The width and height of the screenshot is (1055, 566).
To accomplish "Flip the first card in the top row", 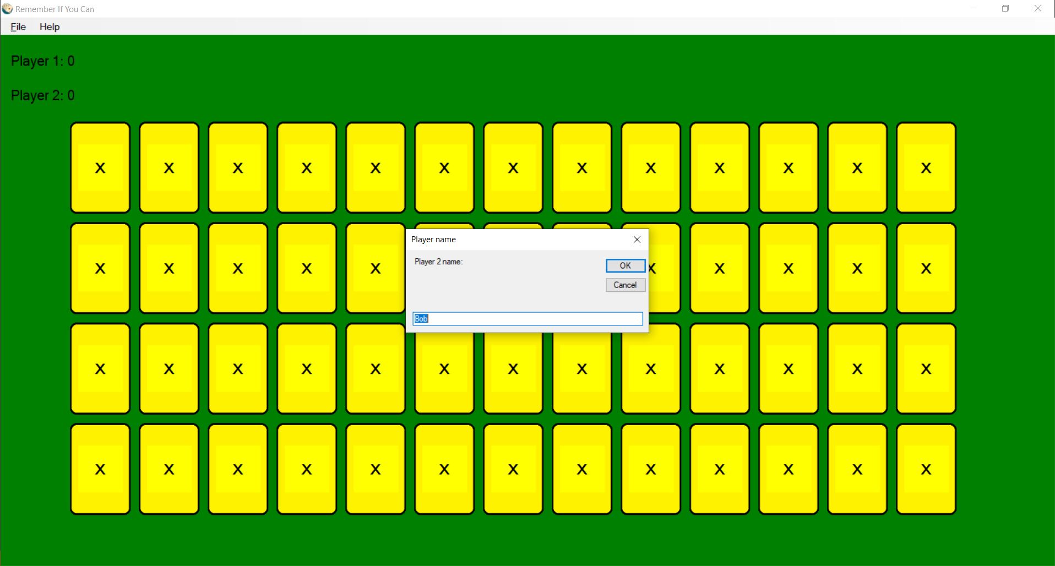I will 100,168.
